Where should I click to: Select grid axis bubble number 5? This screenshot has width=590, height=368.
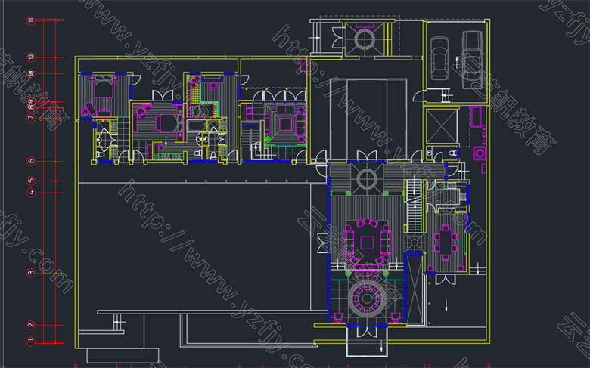pos(31,181)
